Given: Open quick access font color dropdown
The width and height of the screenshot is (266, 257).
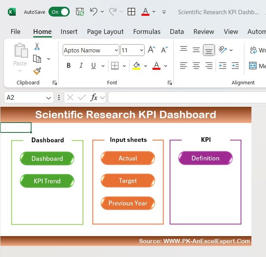Looking at the screenshot, I should (x=154, y=12).
